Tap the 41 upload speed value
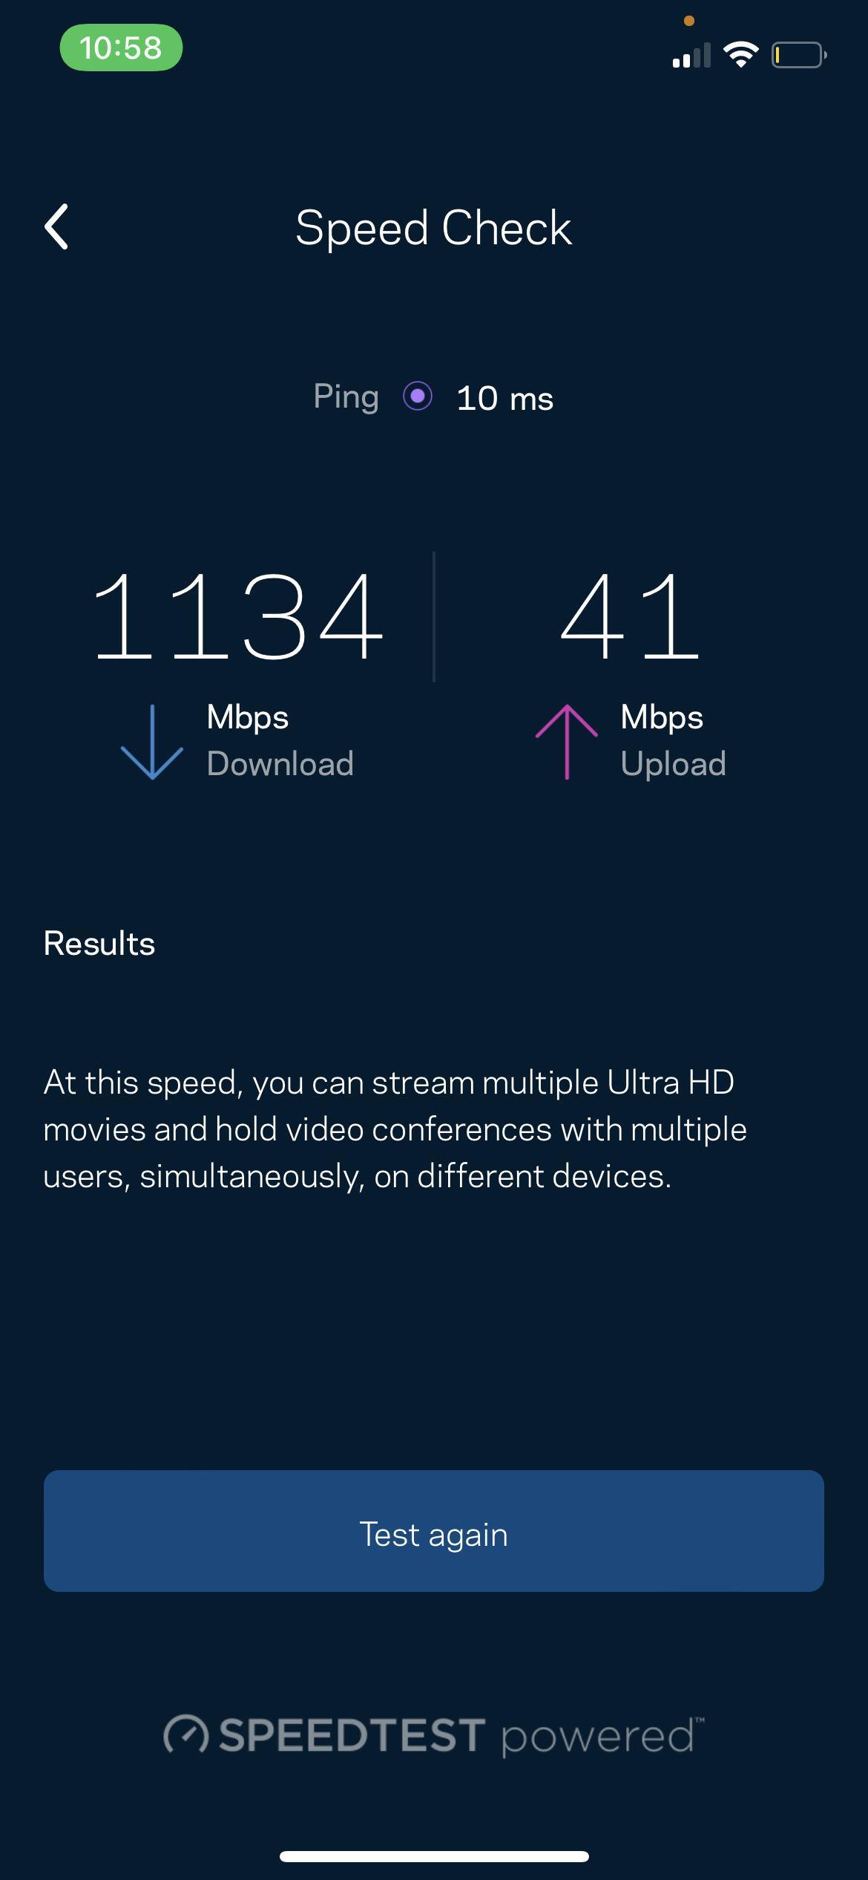Screen dimensions: 868x1880 (x=629, y=617)
